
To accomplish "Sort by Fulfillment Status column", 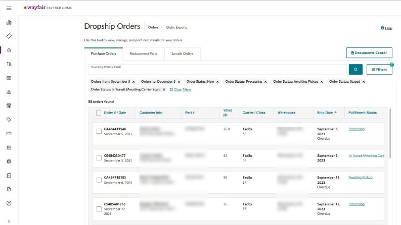I will pyautogui.click(x=363, y=112).
